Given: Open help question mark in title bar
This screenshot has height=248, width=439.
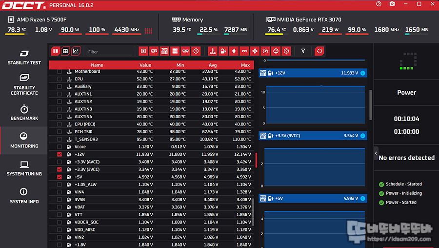Looking at the screenshot, I should 379,4.
